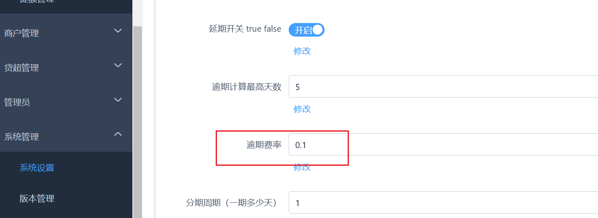Click the sidebar scrollbar thumb
This screenshot has height=218, width=598.
tap(137, 123)
